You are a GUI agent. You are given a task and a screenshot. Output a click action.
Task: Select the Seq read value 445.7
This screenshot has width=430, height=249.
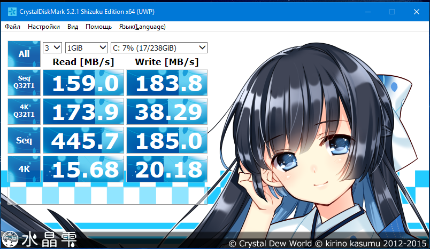point(83,140)
